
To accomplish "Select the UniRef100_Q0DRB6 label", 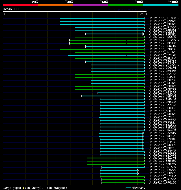I will 162,80.
